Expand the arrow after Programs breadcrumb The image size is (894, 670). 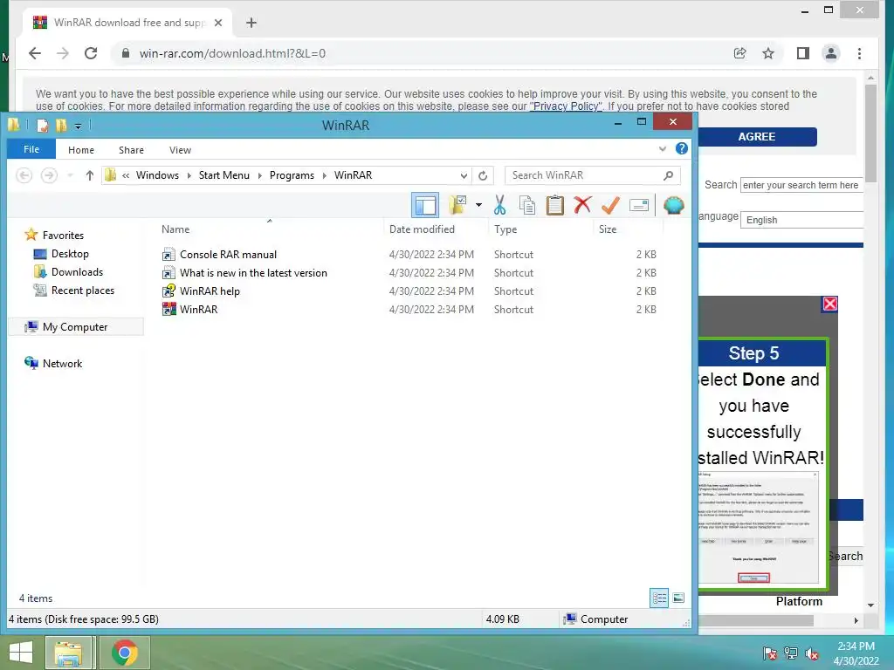[x=325, y=175]
